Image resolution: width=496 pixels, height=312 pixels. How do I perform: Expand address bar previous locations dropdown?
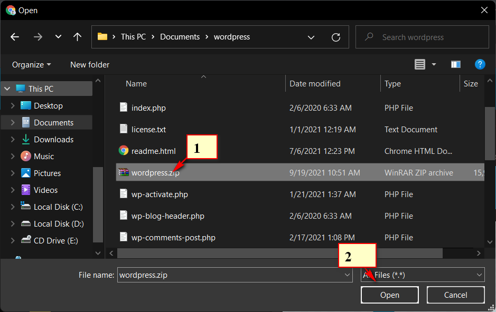pos(311,37)
